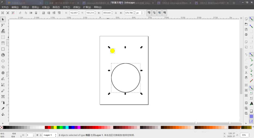The image size is (254, 138).
Task: Select the Text tool
Action: point(3,97)
